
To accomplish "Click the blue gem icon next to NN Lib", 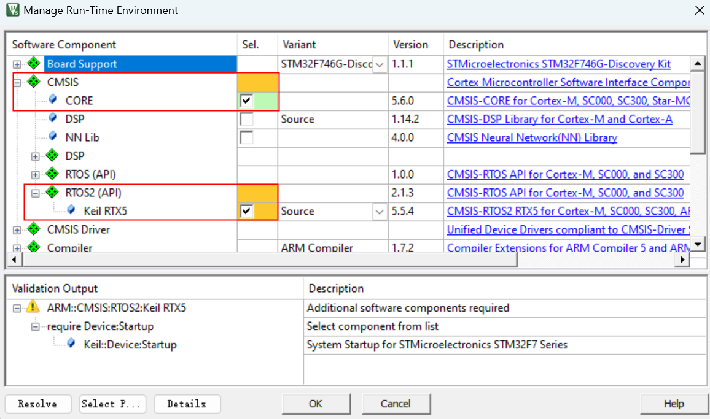I will 53,137.
